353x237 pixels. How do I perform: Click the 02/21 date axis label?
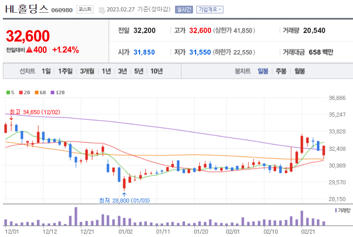point(308,232)
